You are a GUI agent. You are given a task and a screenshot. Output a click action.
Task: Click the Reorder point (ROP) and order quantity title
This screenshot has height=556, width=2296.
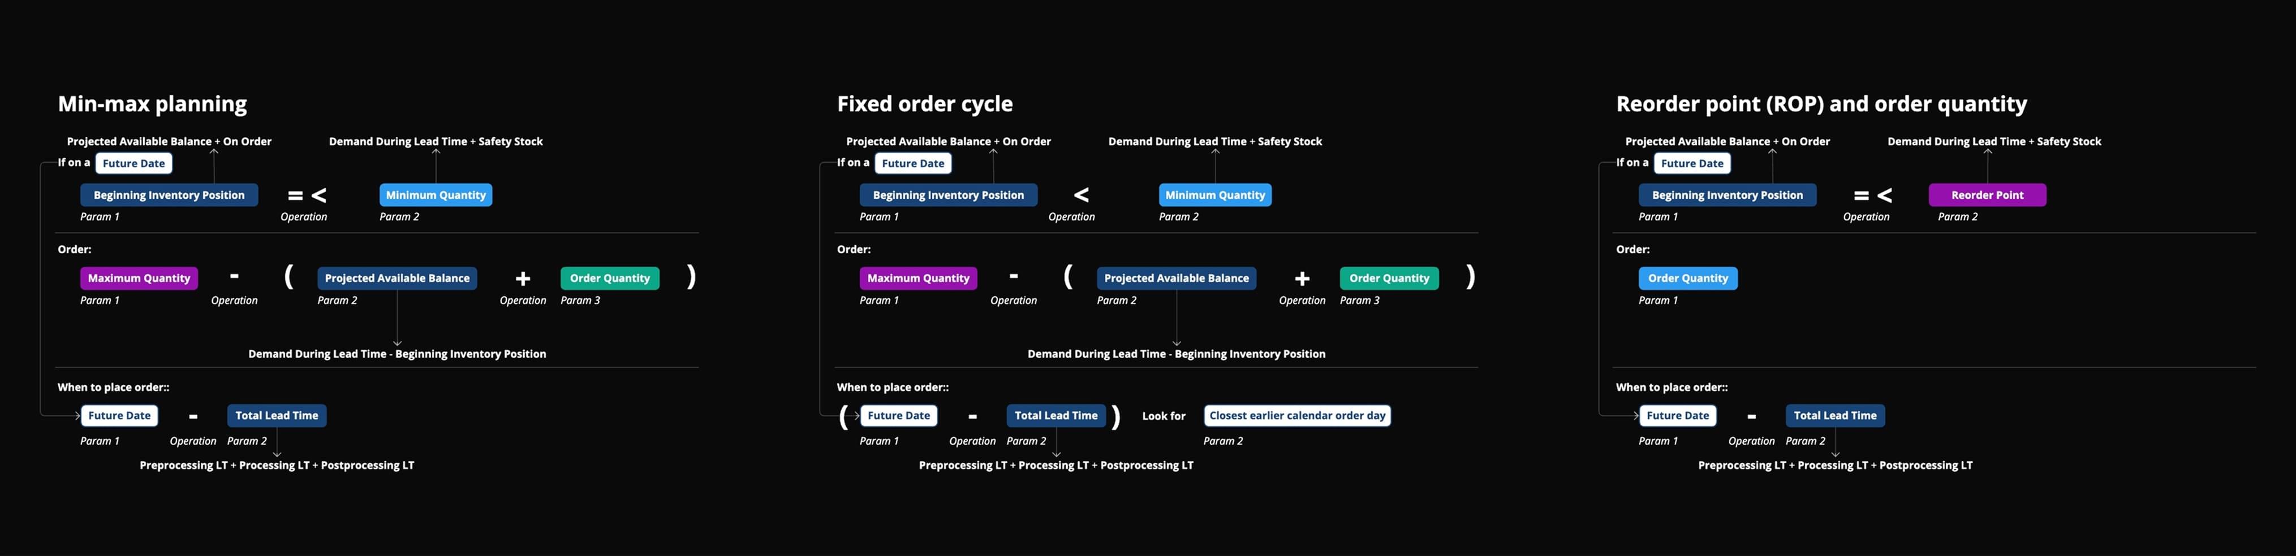tap(1822, 104)
